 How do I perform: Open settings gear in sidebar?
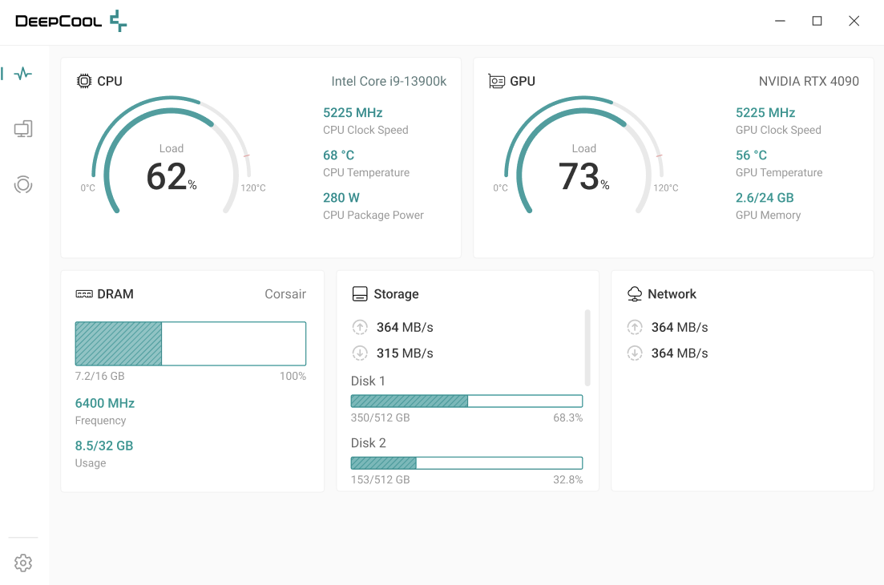pyautogui.click(x=23, y=563)
